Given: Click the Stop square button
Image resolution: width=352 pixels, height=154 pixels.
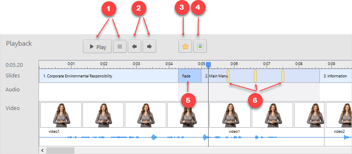Looking at the screenshot, I should tap(120, 47).
